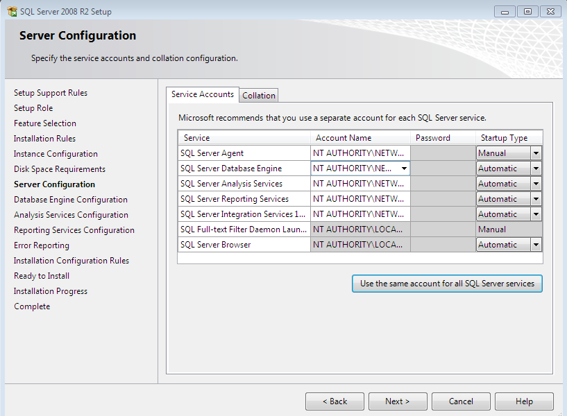Open SQL Server Browser startup type dropdown
Image resolution: width=567 pixels, height=416 pixels.
coord(536,245)
